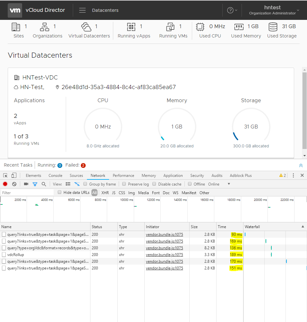
Task: Click the Used Memory icon
Action: pyautogui.click(x=239, y=27)
